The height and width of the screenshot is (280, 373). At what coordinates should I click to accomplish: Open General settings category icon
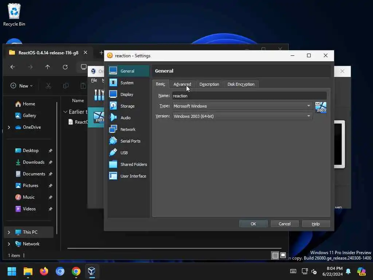(113, 71)
